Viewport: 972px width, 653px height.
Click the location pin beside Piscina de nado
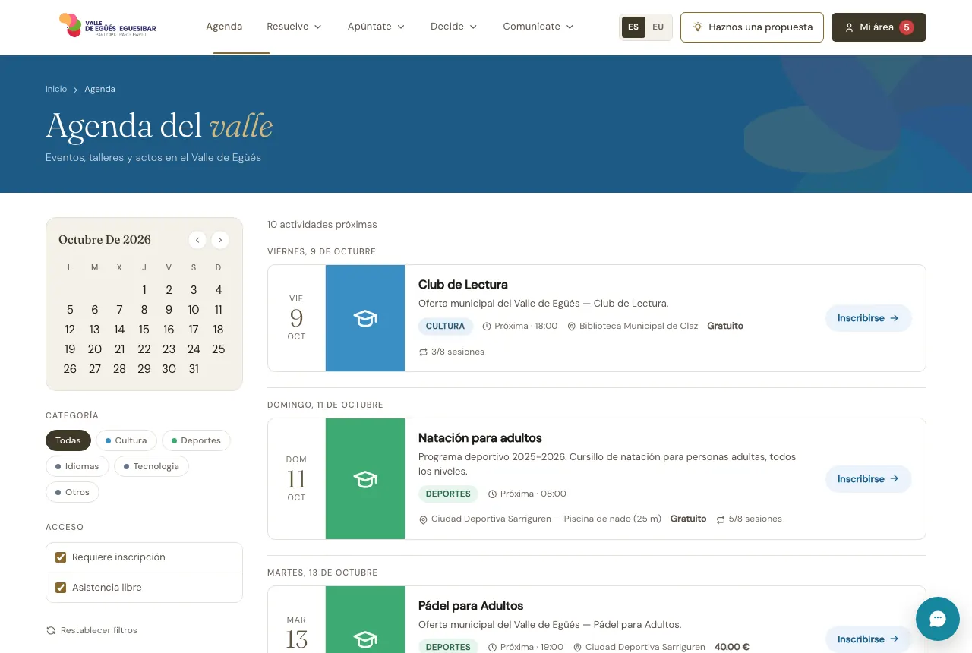click(x=423, y=519)
